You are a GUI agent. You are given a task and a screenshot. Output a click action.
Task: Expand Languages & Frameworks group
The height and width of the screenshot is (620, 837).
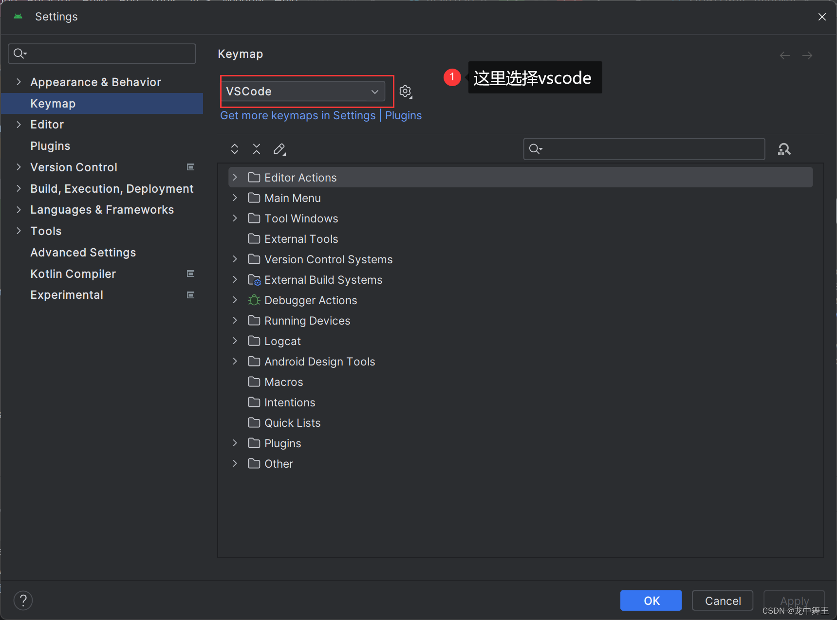click(x=19, y=209)
